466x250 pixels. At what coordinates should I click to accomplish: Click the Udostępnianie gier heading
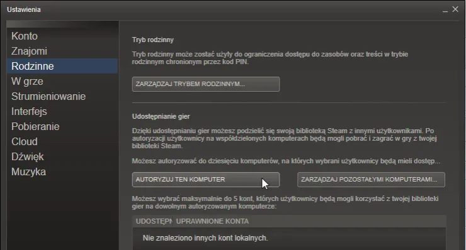[x=161, y=116]
